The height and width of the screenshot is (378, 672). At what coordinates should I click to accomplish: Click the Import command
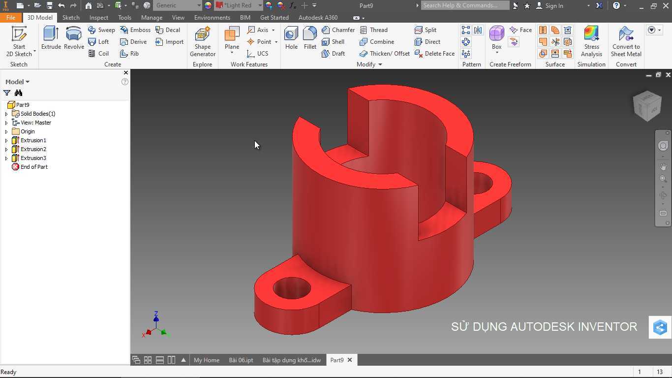tap(169, 42)
